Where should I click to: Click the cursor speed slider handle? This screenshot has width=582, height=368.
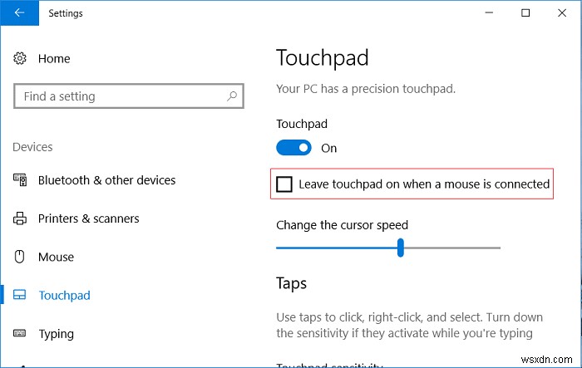[x=401, y=248]
